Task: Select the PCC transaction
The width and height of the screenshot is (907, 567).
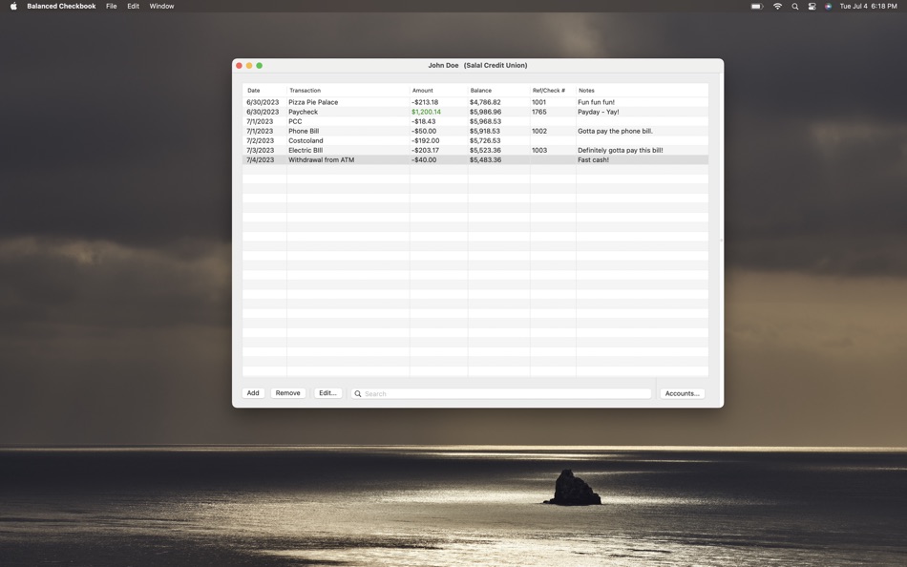Action: click(475, 121)
